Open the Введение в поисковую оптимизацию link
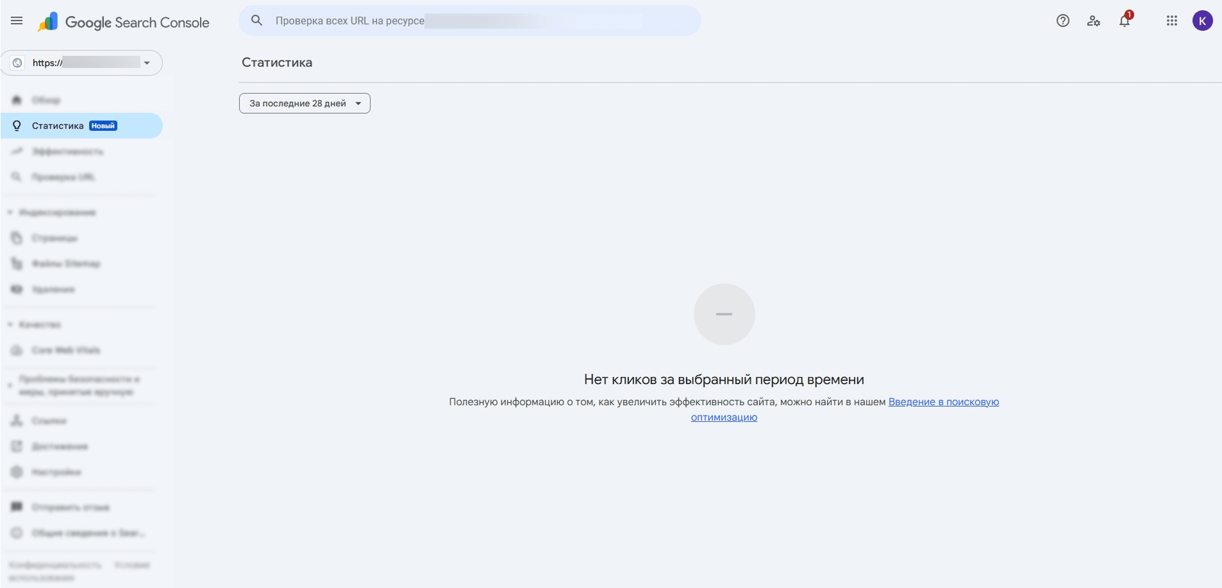 (x=845, y=409)
